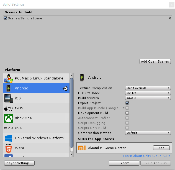175x170 pixels.
Task: Click the platform list scroll down arrow
Action: point(71,154)
